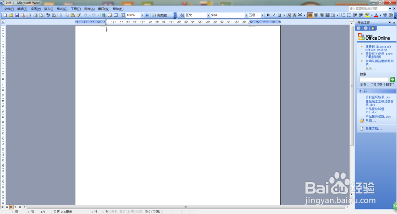Click 新建文档... link
Image resolution: width=397 pixels, height=214 pixels.
pos(374,128)
